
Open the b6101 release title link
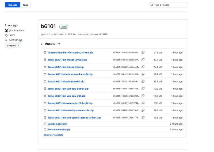click(x=48, y=26)
